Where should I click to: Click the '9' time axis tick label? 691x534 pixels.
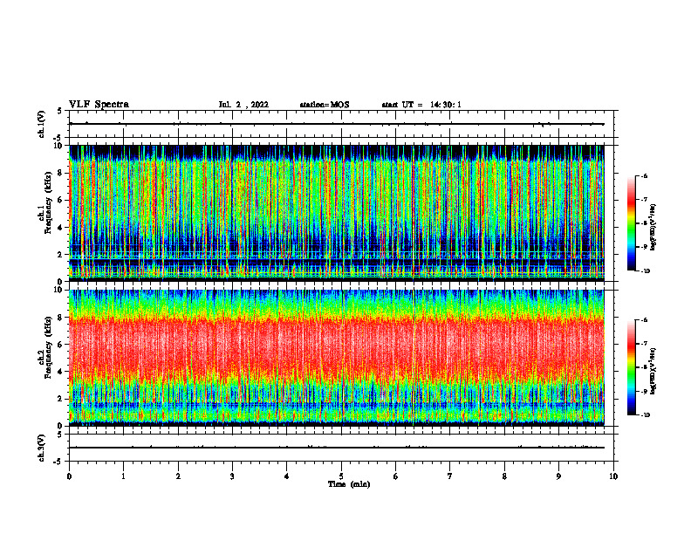(558, 476)
